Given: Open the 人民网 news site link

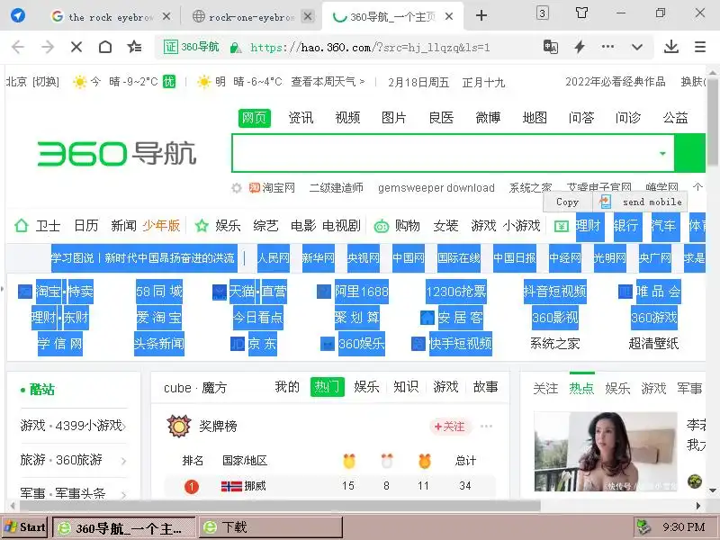Looking at the screenshot, I should pyautogui.click(x=274, y=258).
